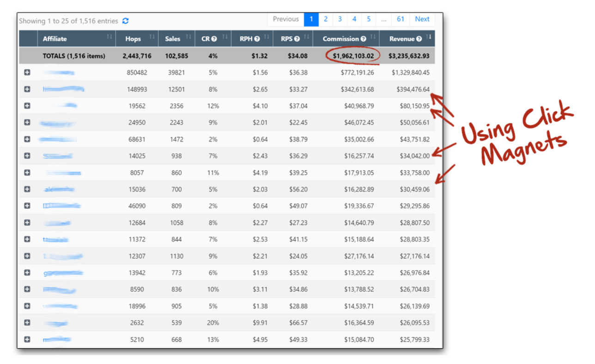Click the Revenue column header label

[x=402, y=39]
